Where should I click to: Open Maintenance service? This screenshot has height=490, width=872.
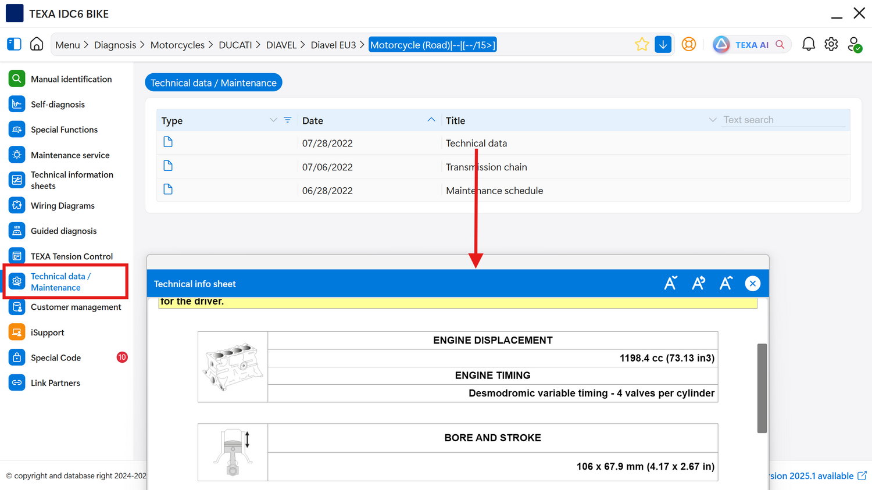click(70, 155)
